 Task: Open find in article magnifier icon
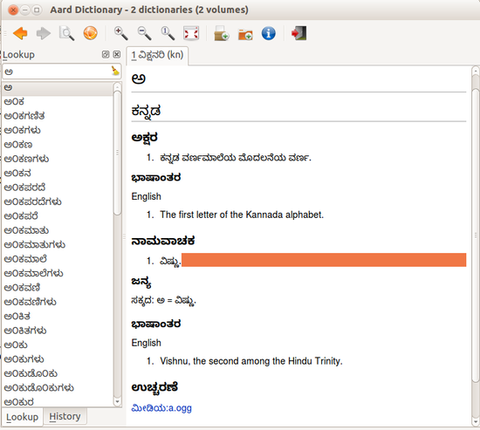(66, 33)
